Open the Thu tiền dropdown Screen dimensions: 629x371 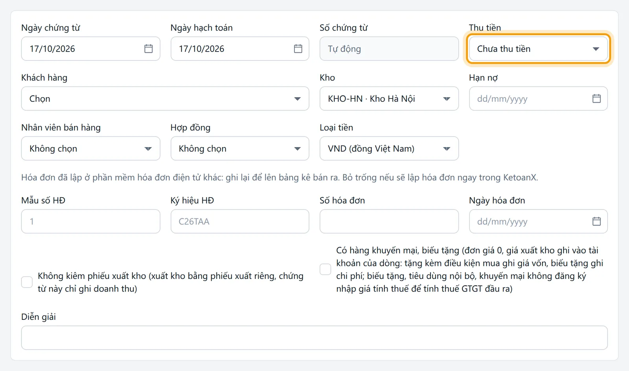pos(538,49)
